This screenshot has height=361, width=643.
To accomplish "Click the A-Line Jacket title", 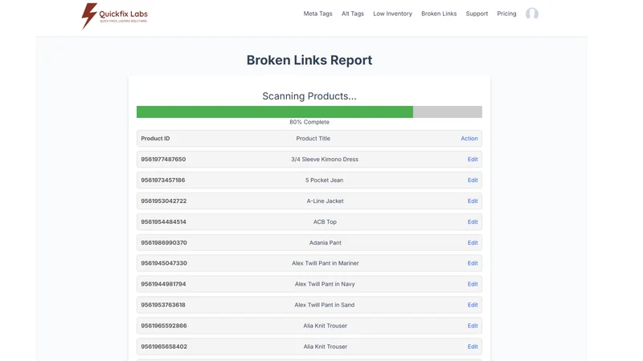I will (x=325, y=201).
